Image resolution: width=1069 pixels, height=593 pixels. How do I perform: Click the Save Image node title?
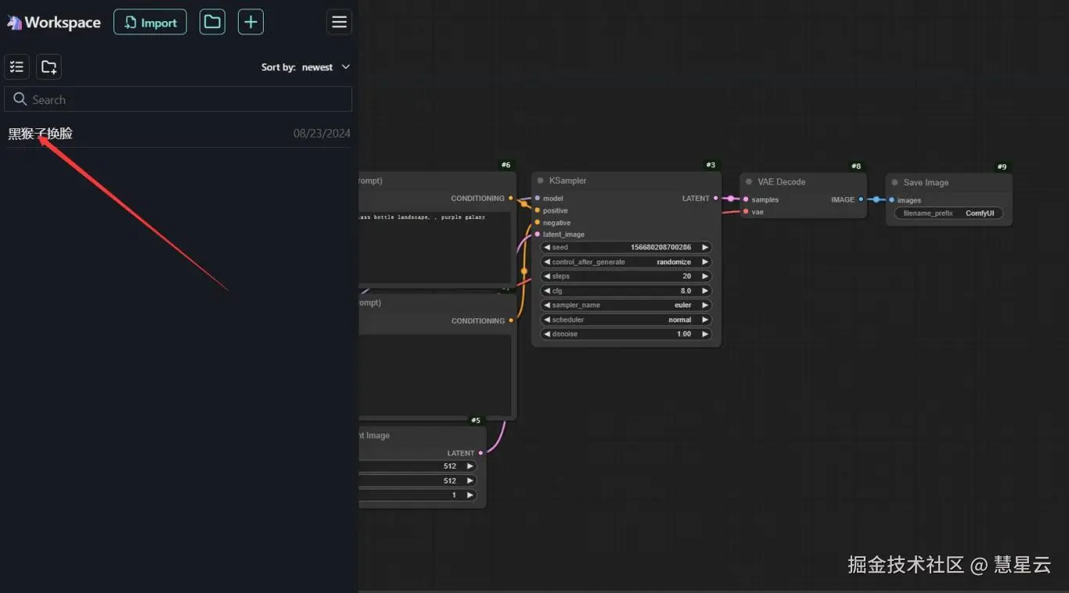tap(926, 182)
